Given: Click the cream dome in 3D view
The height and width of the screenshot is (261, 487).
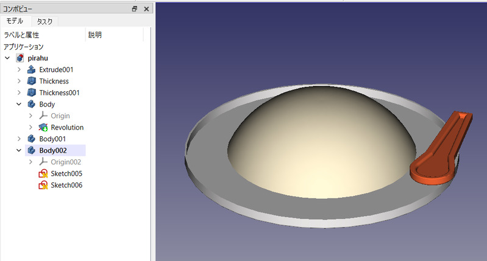Looking at the screenshot, I should [x=321, y=142].
